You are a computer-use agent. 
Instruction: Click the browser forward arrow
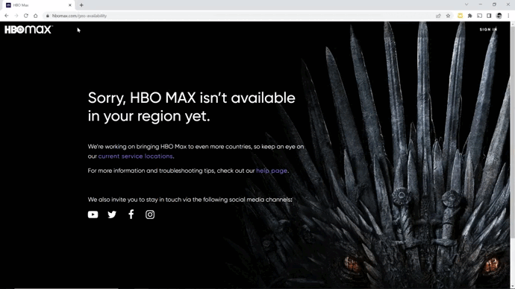click(x=16, y=16)
